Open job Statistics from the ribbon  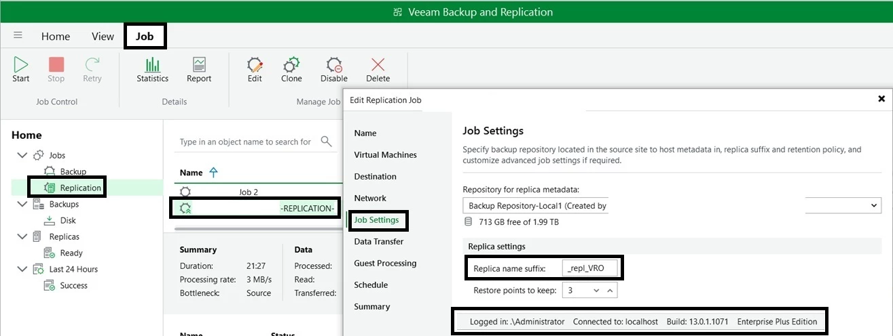152,65
